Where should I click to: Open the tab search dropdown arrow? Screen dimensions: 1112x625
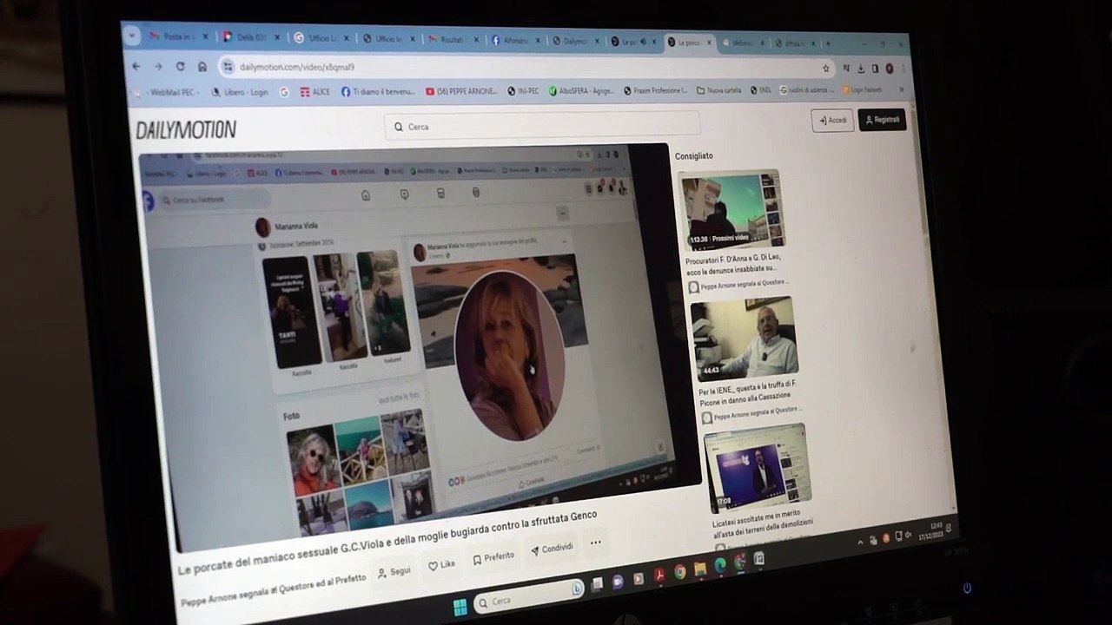132,36
